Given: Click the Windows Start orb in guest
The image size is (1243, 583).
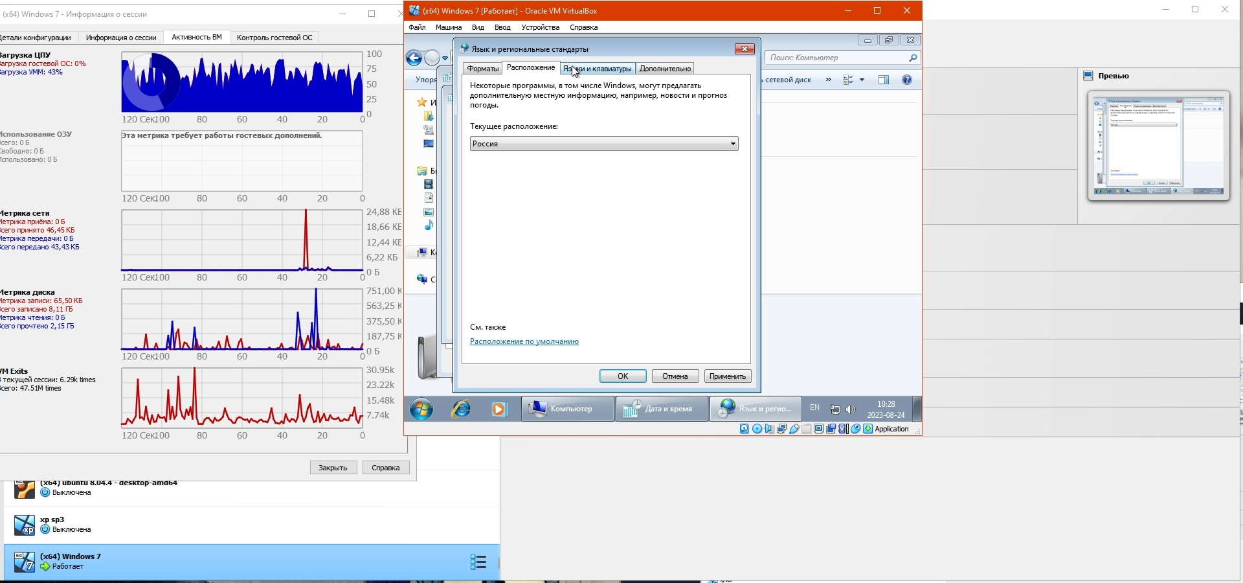Looking at the screenshot, I should click(421, 409).
